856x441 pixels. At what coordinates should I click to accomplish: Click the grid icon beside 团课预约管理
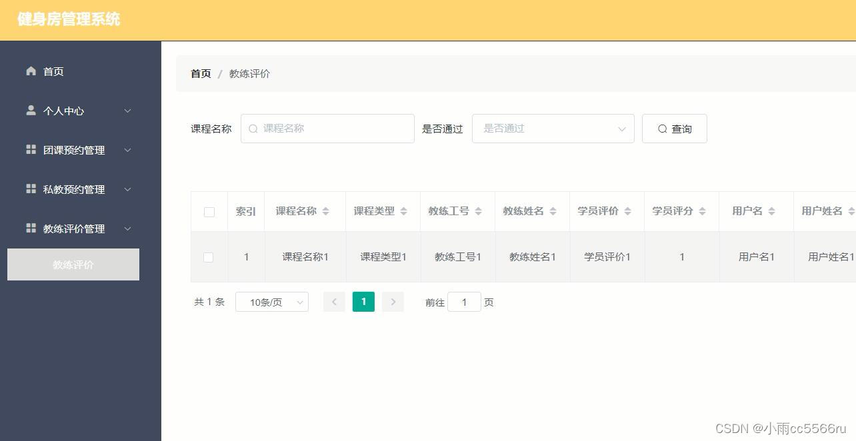point(31,149)
